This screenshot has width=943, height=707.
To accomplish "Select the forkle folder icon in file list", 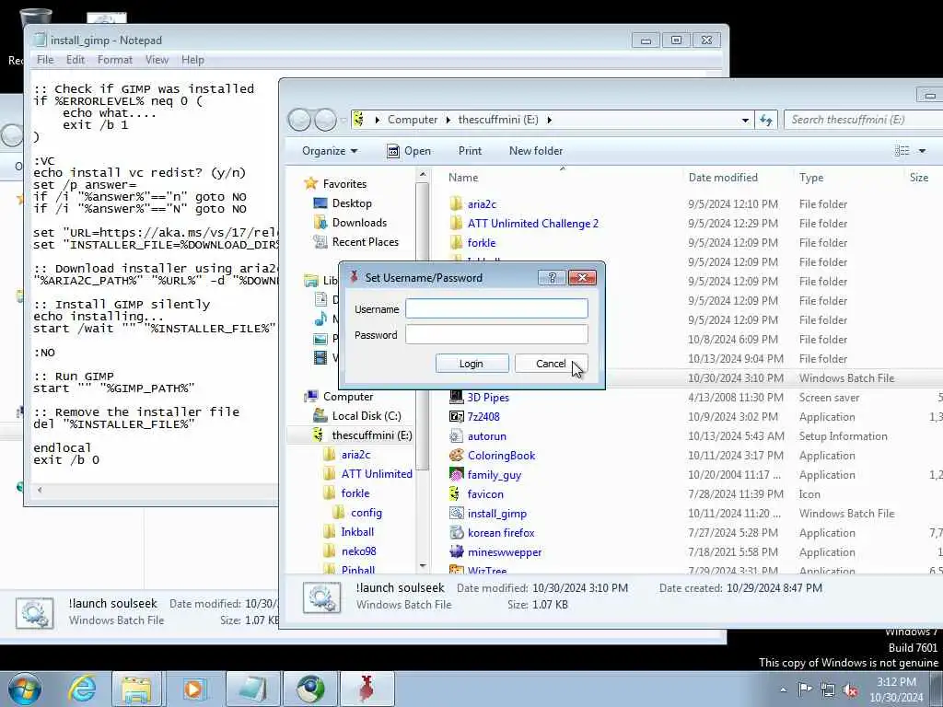I will coord(456,242).
